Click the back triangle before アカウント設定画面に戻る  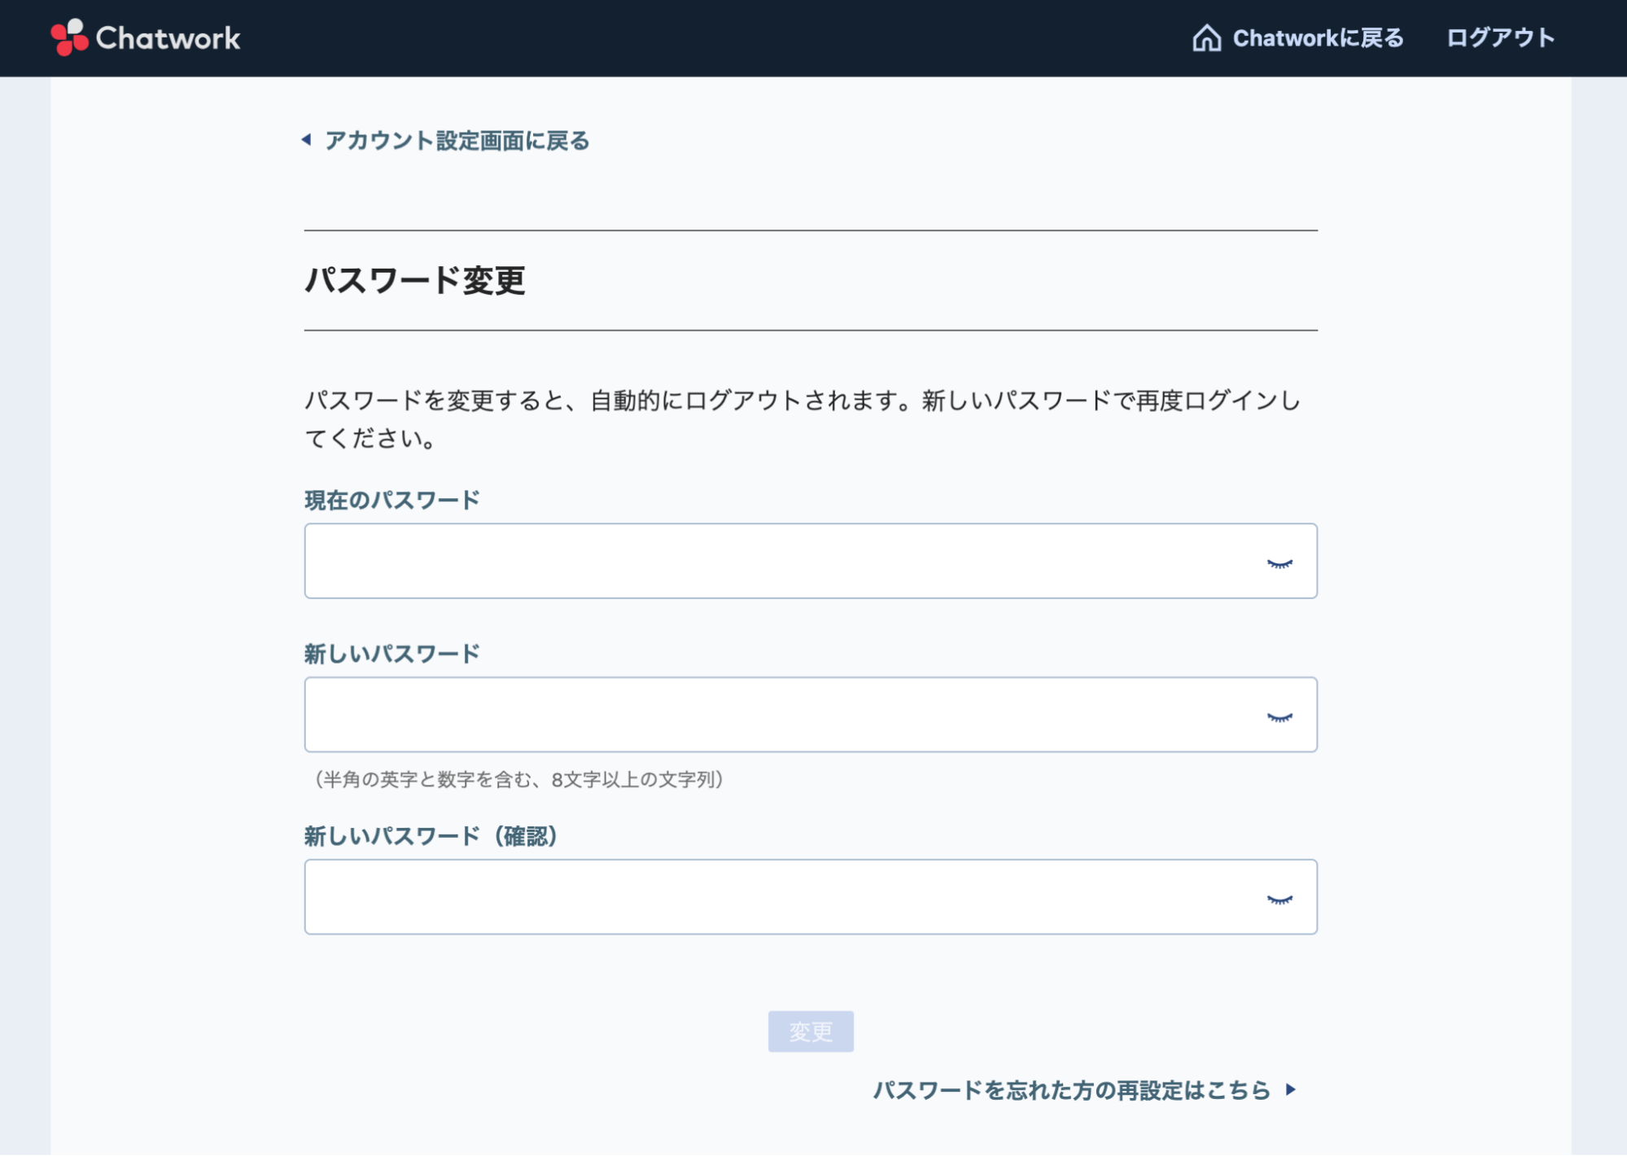tap(307, 140)
